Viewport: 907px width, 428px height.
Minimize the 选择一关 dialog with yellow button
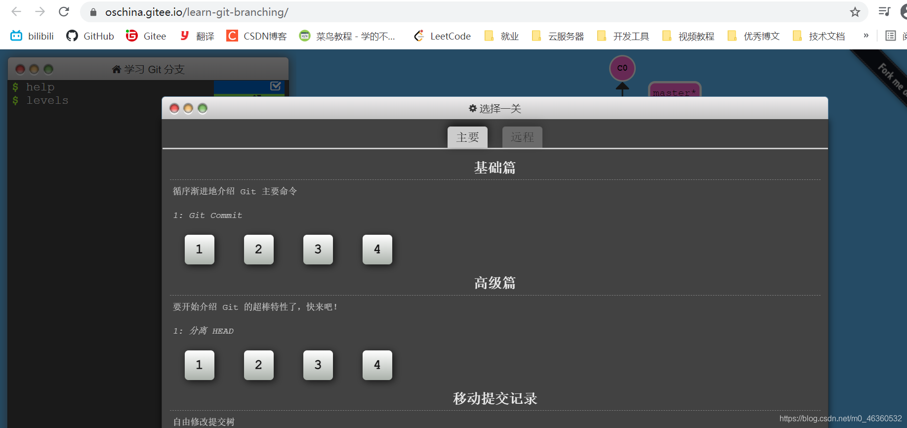(188, 109)
